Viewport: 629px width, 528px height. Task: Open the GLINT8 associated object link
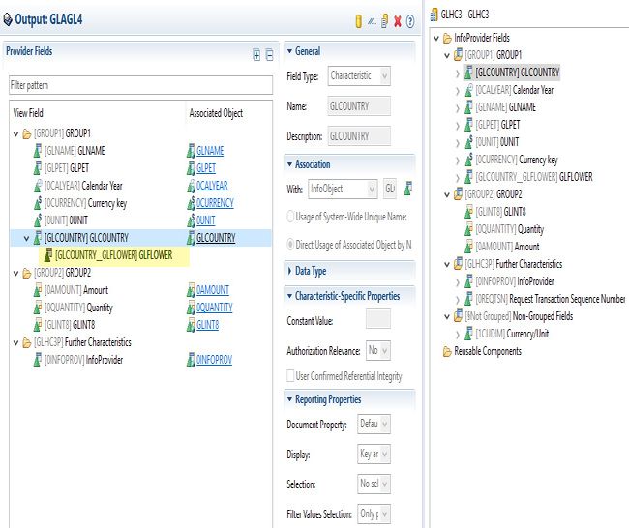click(207, 325)
